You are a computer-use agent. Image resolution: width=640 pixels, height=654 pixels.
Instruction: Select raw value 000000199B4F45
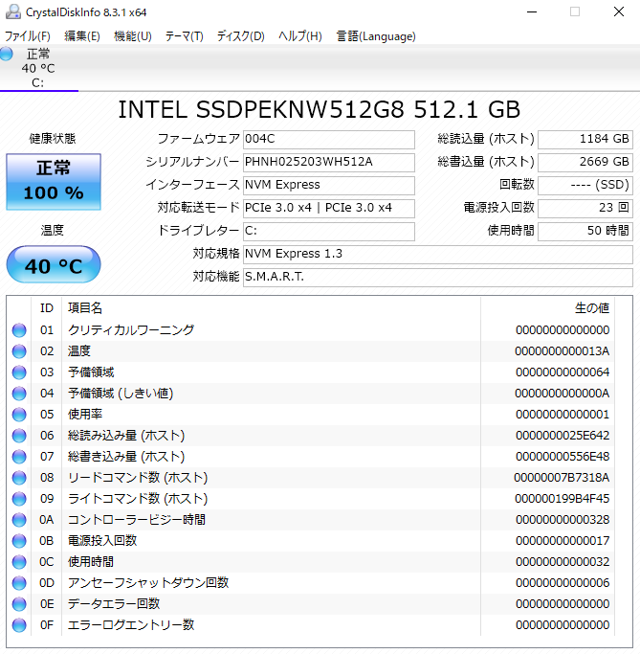[563, 499]
